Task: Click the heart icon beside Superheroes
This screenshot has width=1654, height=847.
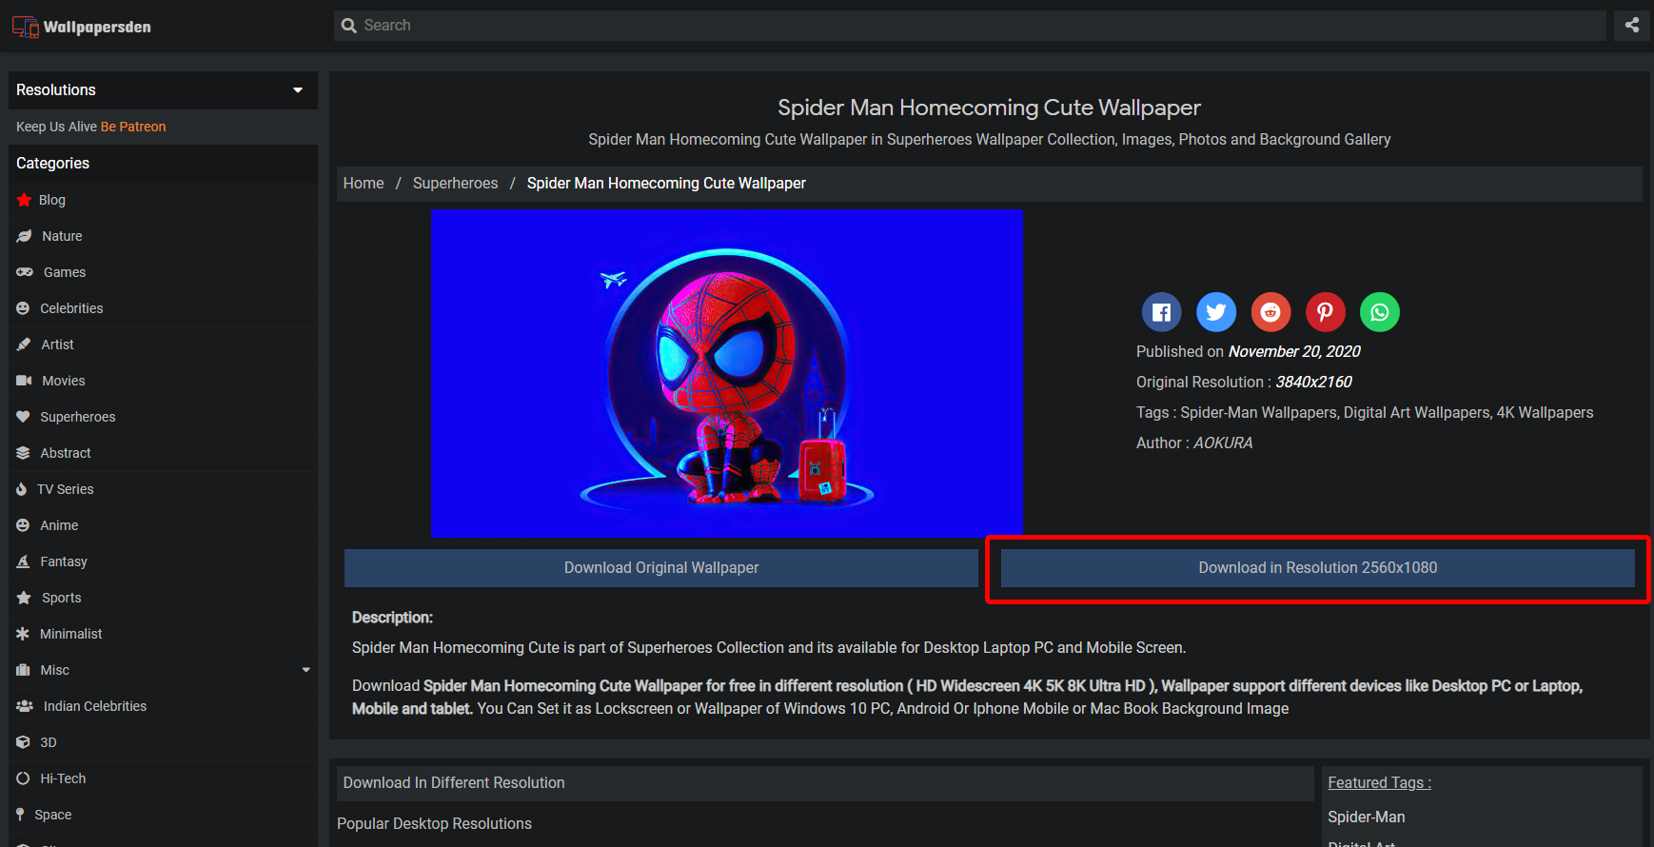Action: tap(23, 417)
